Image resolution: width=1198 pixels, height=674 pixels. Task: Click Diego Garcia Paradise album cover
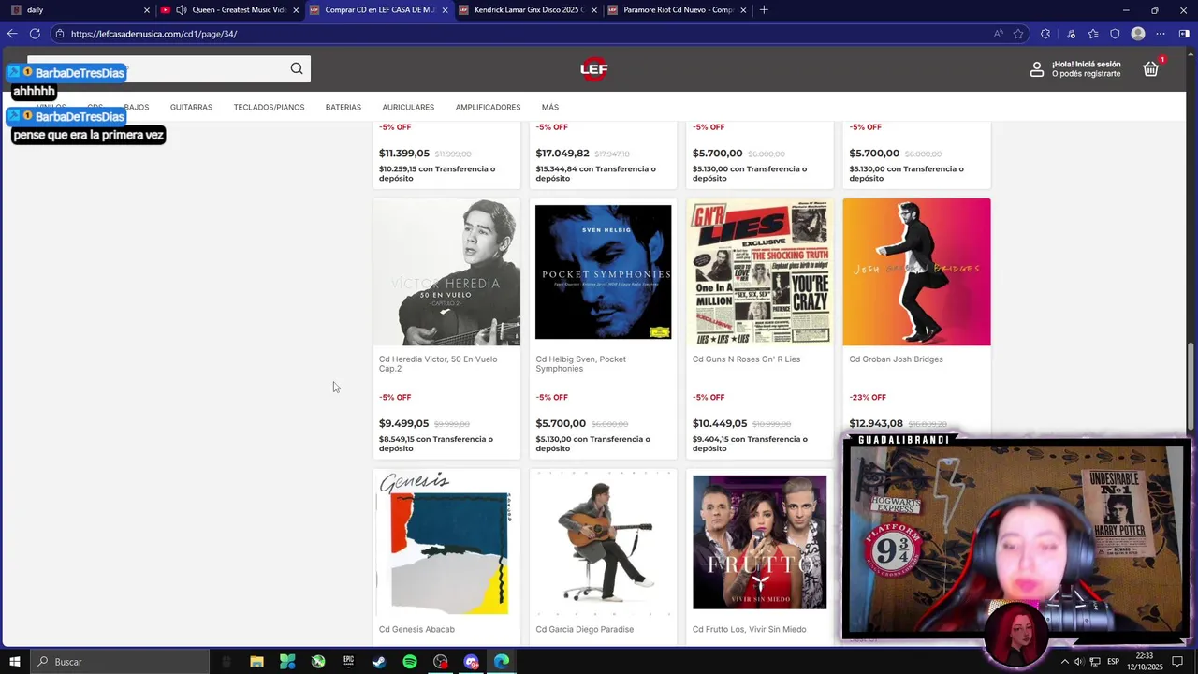pyautogui.click(x=603, y=543)
